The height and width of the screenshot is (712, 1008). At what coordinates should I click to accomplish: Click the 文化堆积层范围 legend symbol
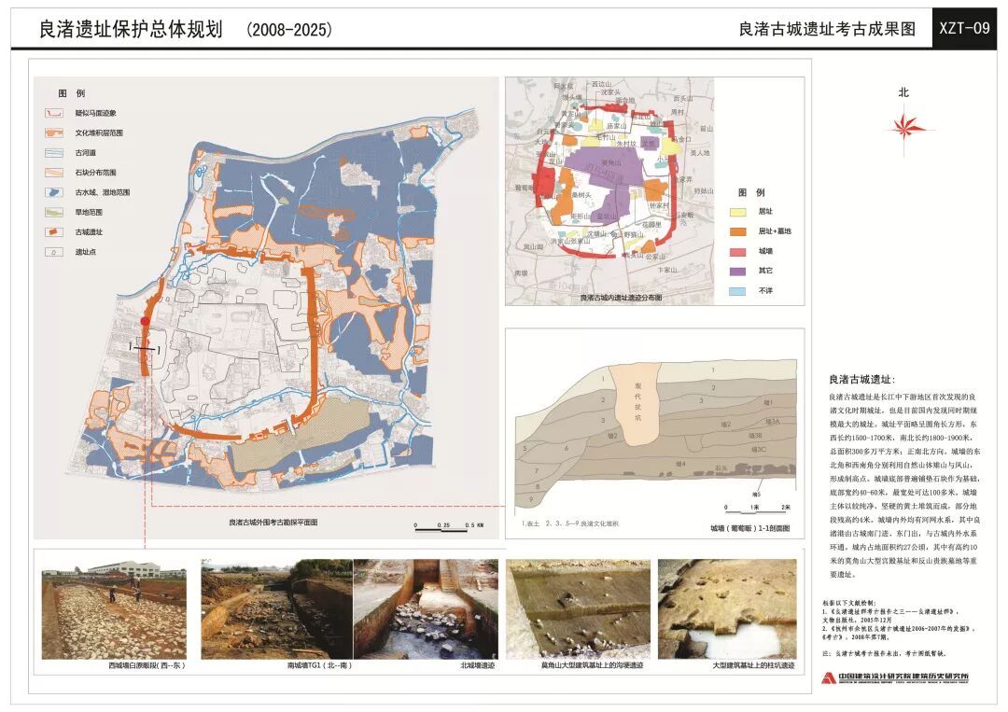click(54, 133)
